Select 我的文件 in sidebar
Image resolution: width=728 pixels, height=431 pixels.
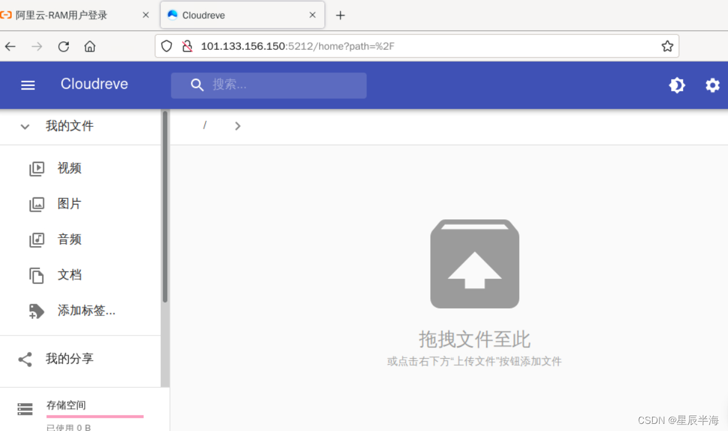tap(69, 126)
